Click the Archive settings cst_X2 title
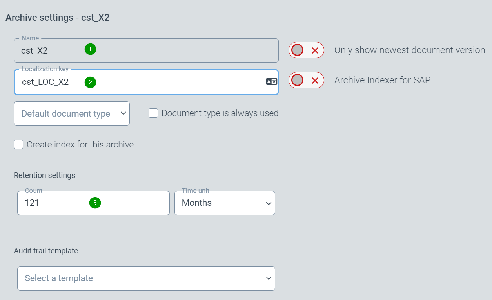This screenshot has height=300, width=492. pos(57,18)
